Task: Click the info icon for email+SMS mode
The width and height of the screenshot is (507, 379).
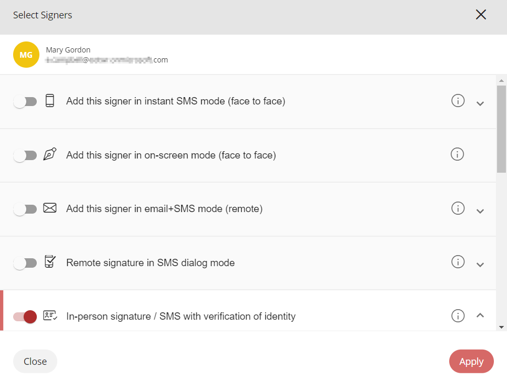Action: click(458, 208)
